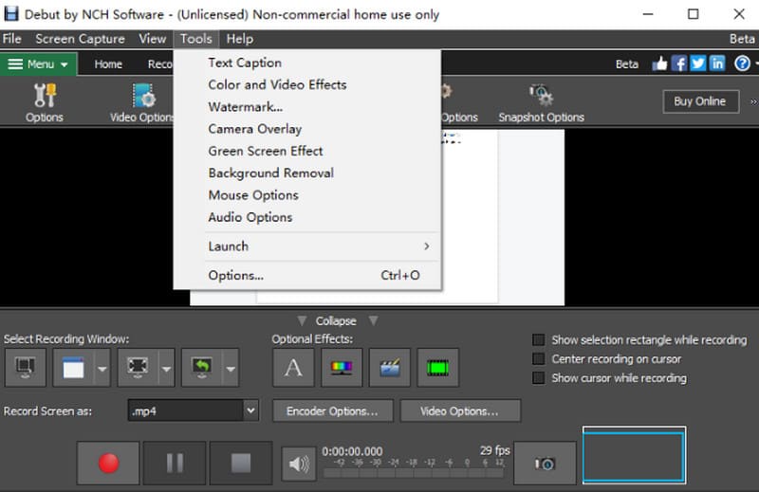Open the green Menu dropdown
Screen dimensions: 759x492
38,64
